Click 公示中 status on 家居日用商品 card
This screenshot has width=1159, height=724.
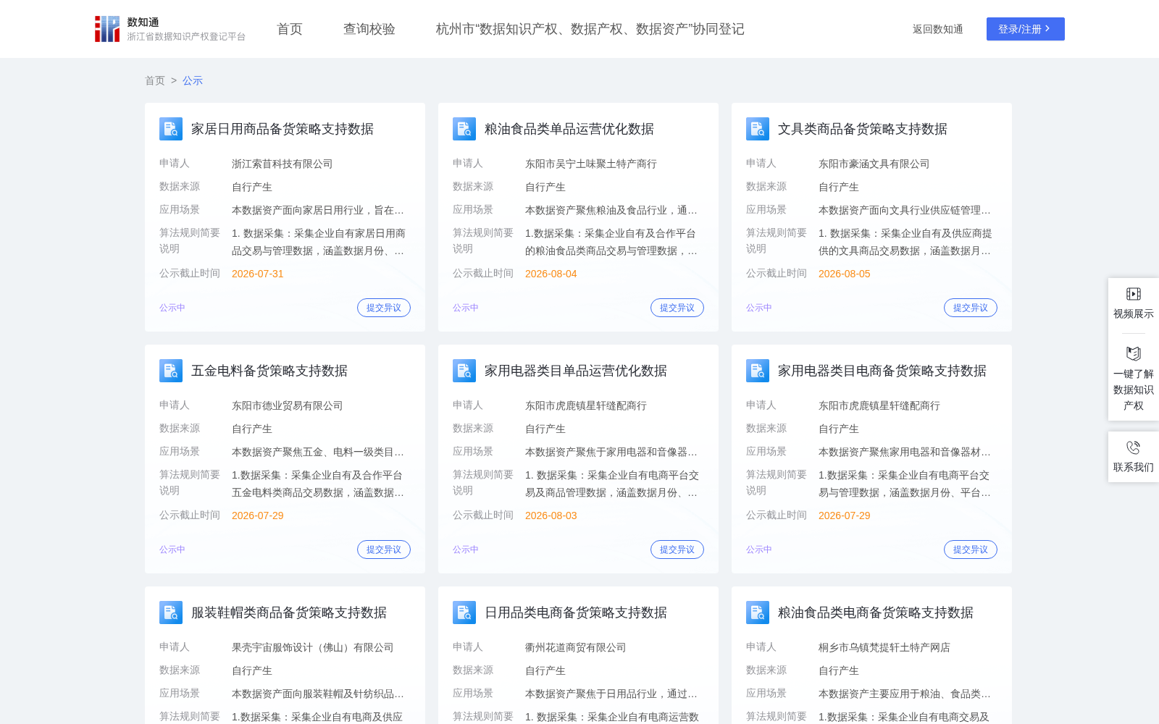click(x=172, y=308)
